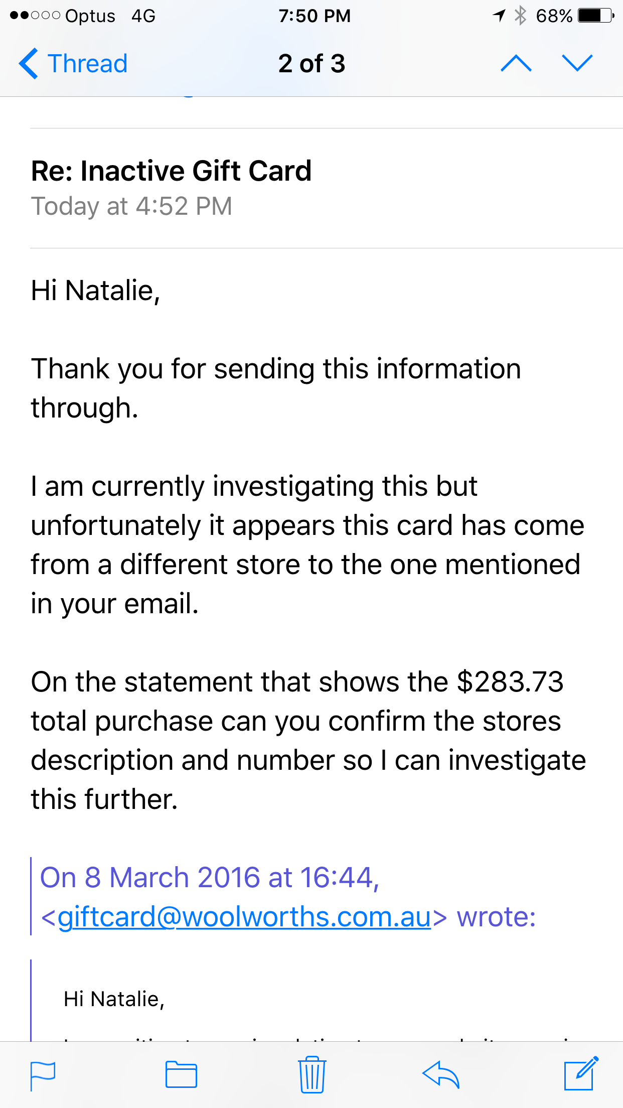The image size is (623, 1108).
Task: Tap the quoted small "Hi Natalie," text
Action: click(114, 999)
